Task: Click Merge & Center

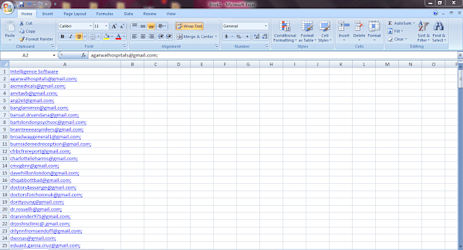Action: pos(195,37)
